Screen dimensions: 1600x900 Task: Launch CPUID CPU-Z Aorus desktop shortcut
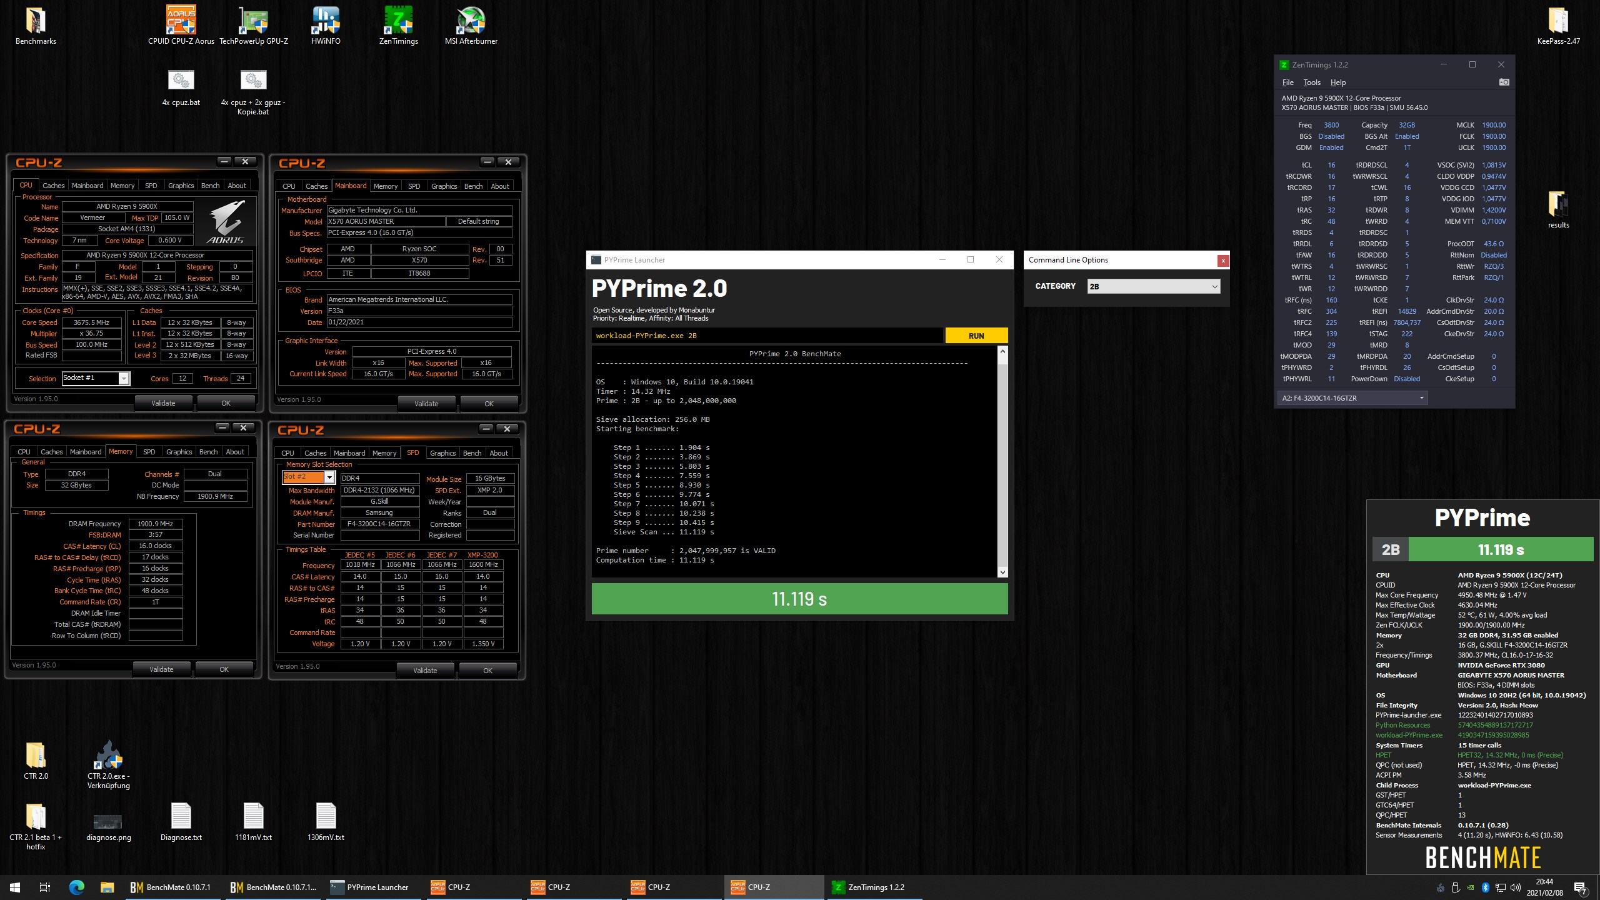coord(181,26)
